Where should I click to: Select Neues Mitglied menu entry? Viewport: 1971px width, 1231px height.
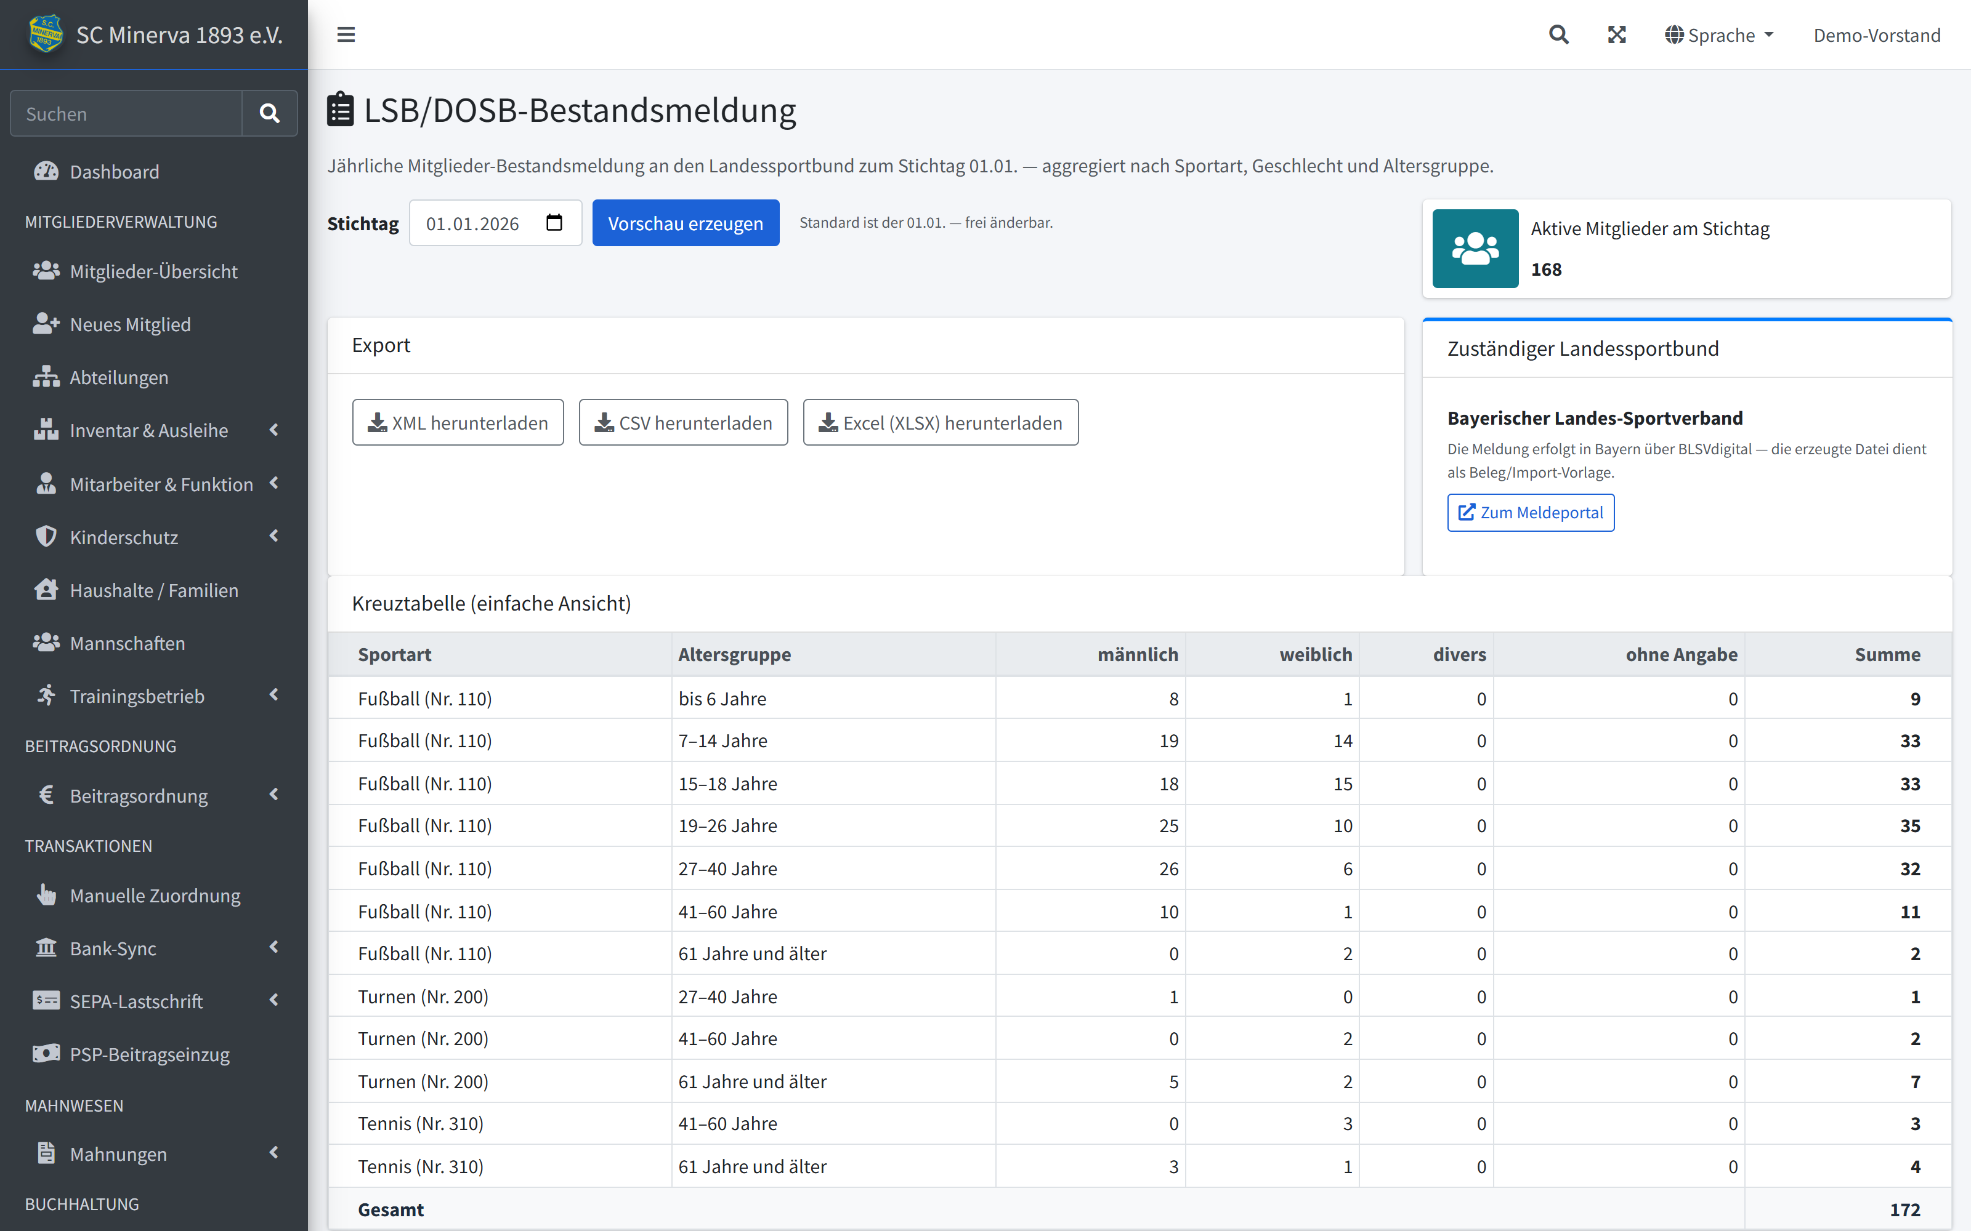point(154,324)
